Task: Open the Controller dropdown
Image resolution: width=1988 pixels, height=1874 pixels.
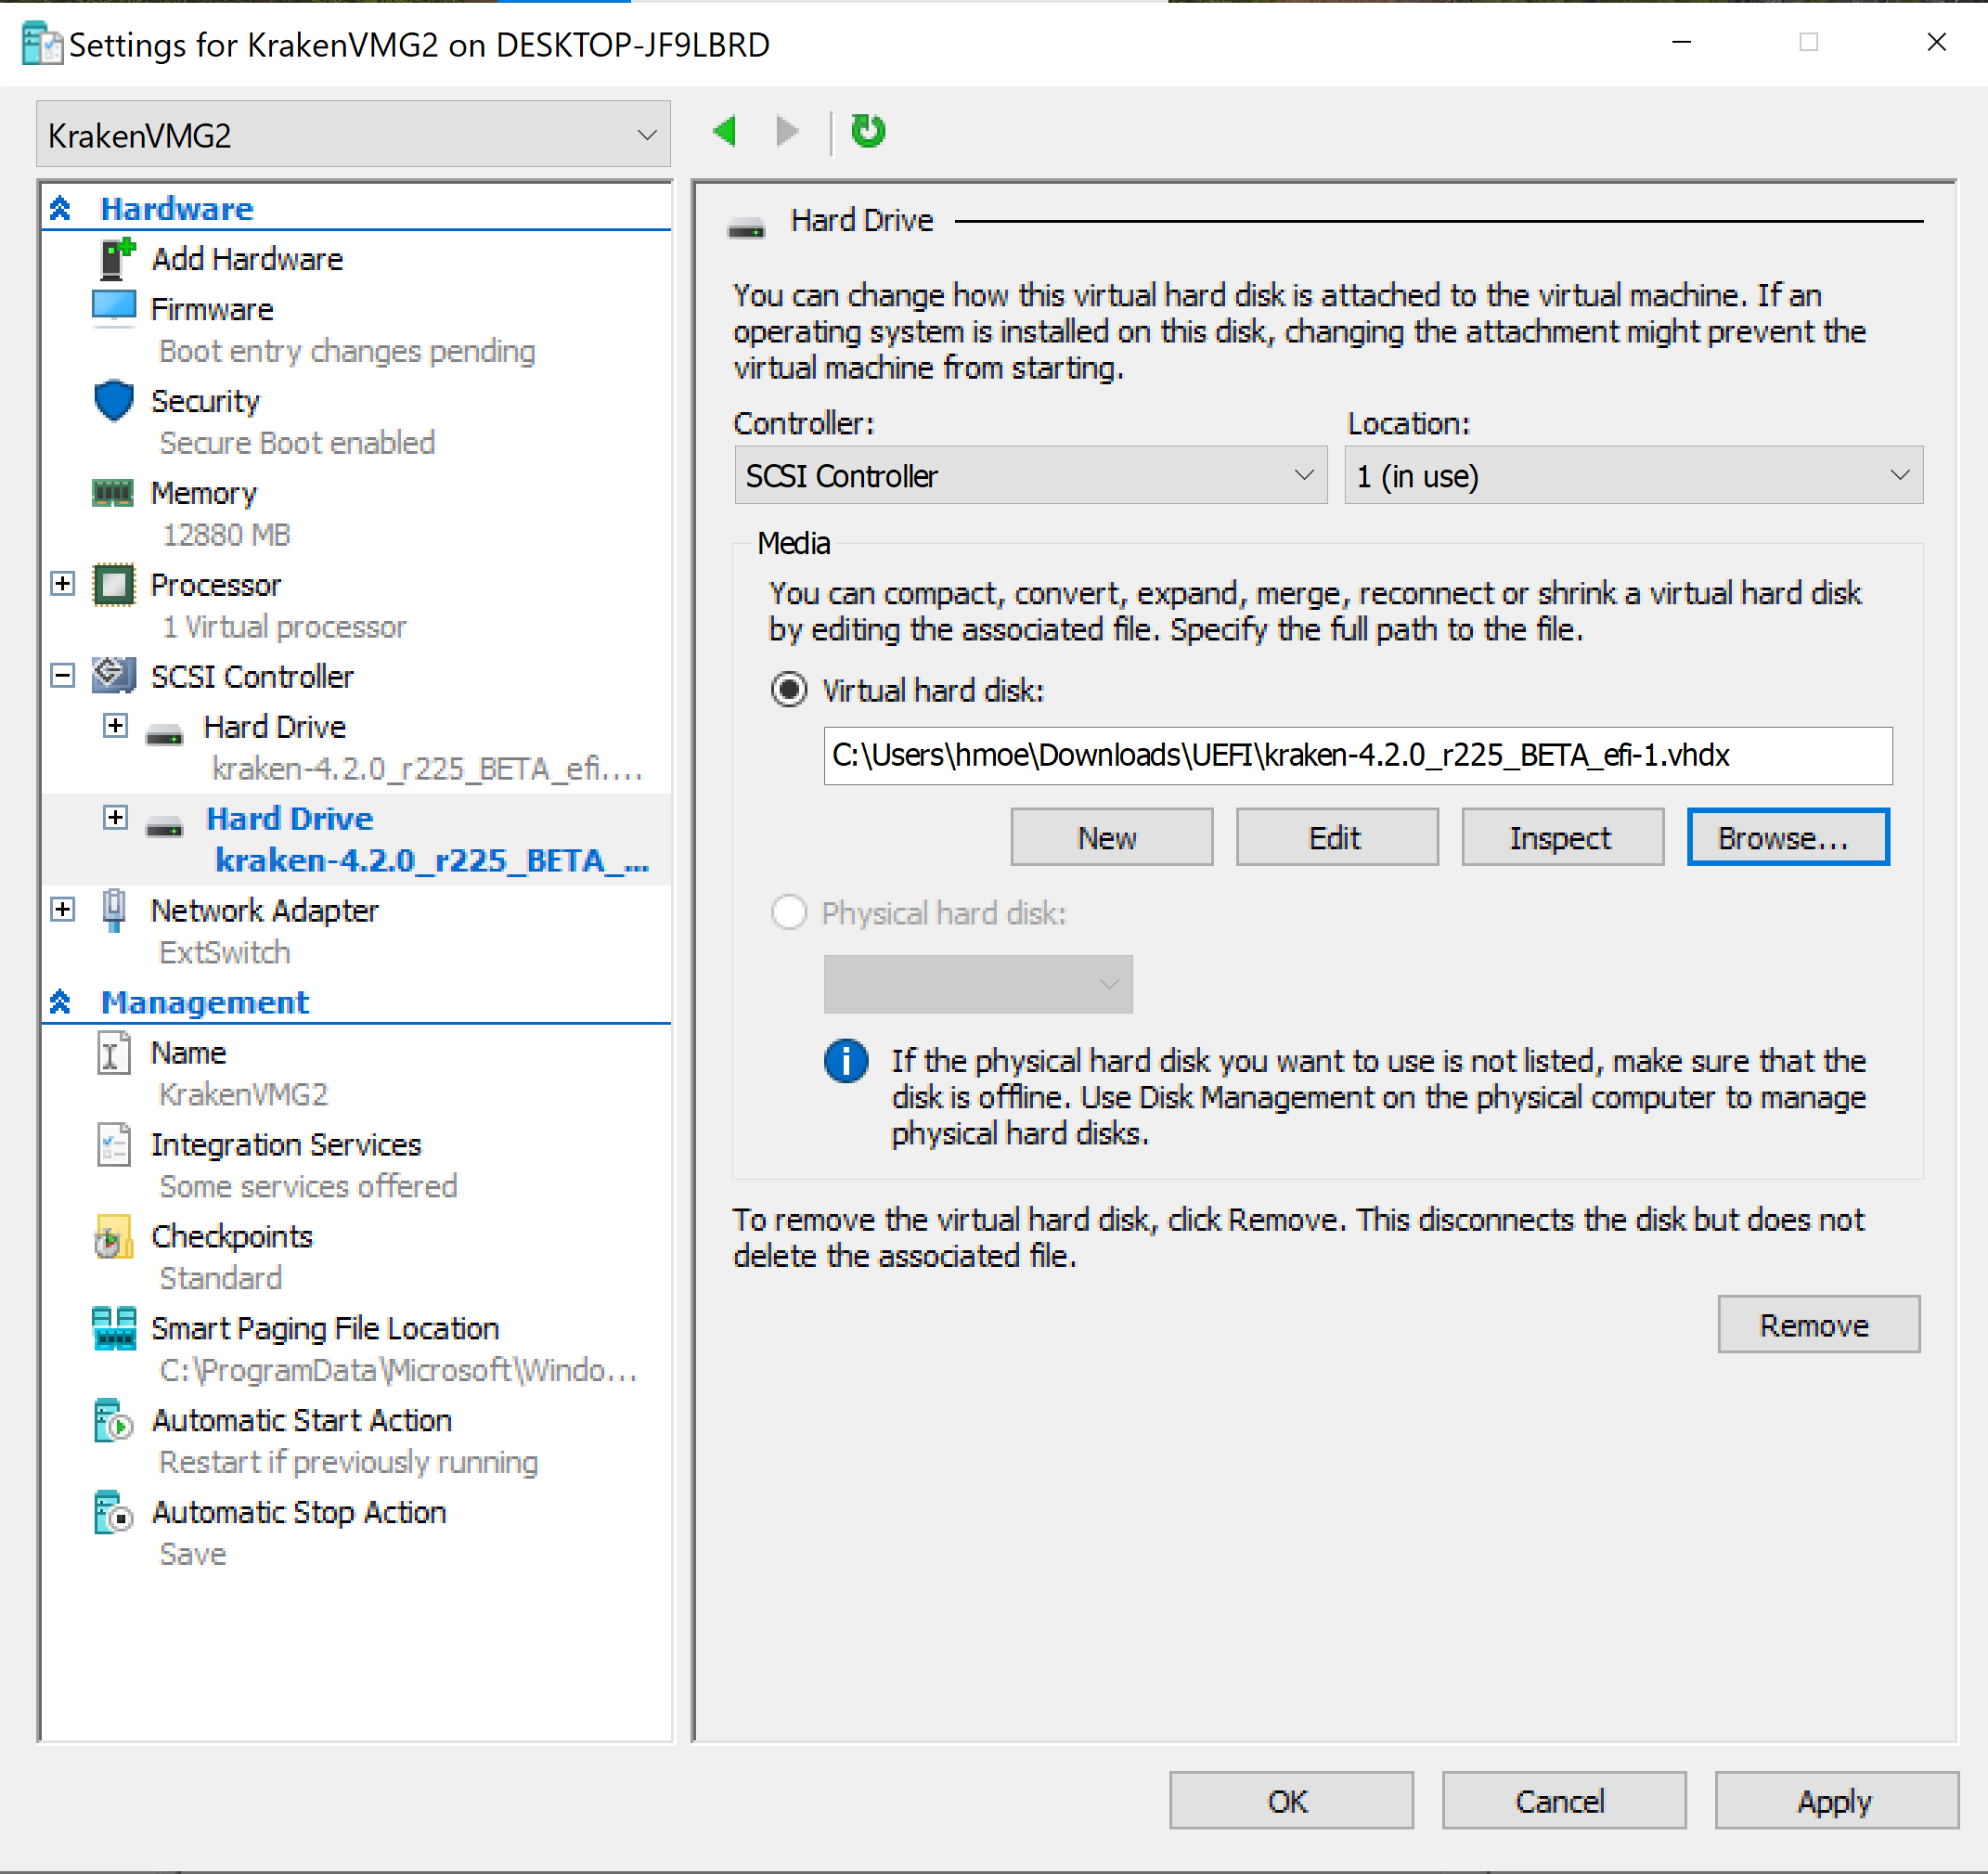Action: click(1029, 476)
